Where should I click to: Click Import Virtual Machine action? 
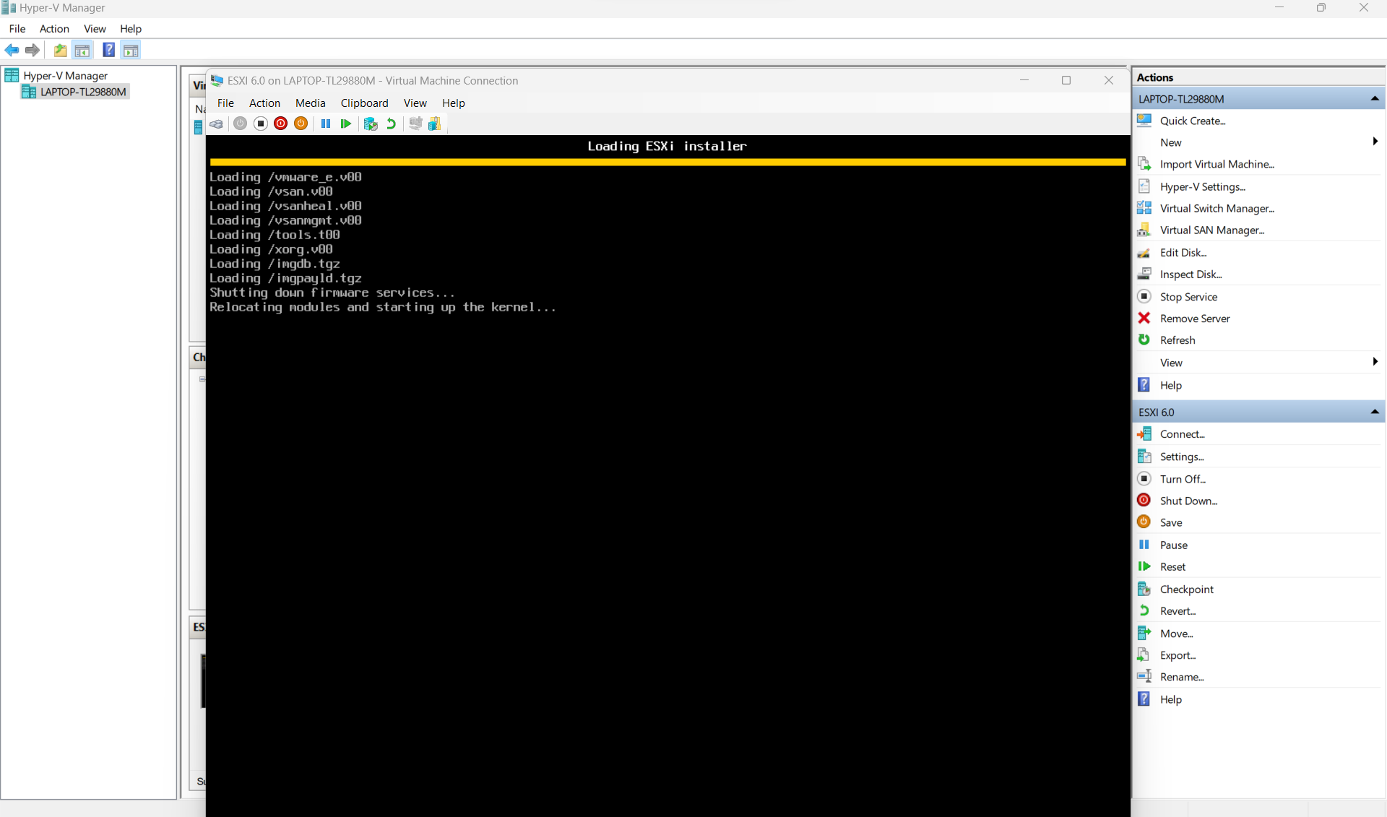pyautogui.click(x=1217, y=164)
